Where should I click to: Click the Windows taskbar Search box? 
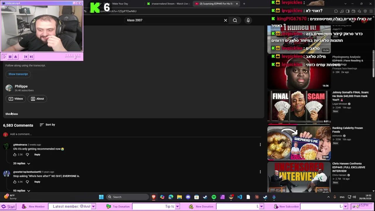(127, 197)
